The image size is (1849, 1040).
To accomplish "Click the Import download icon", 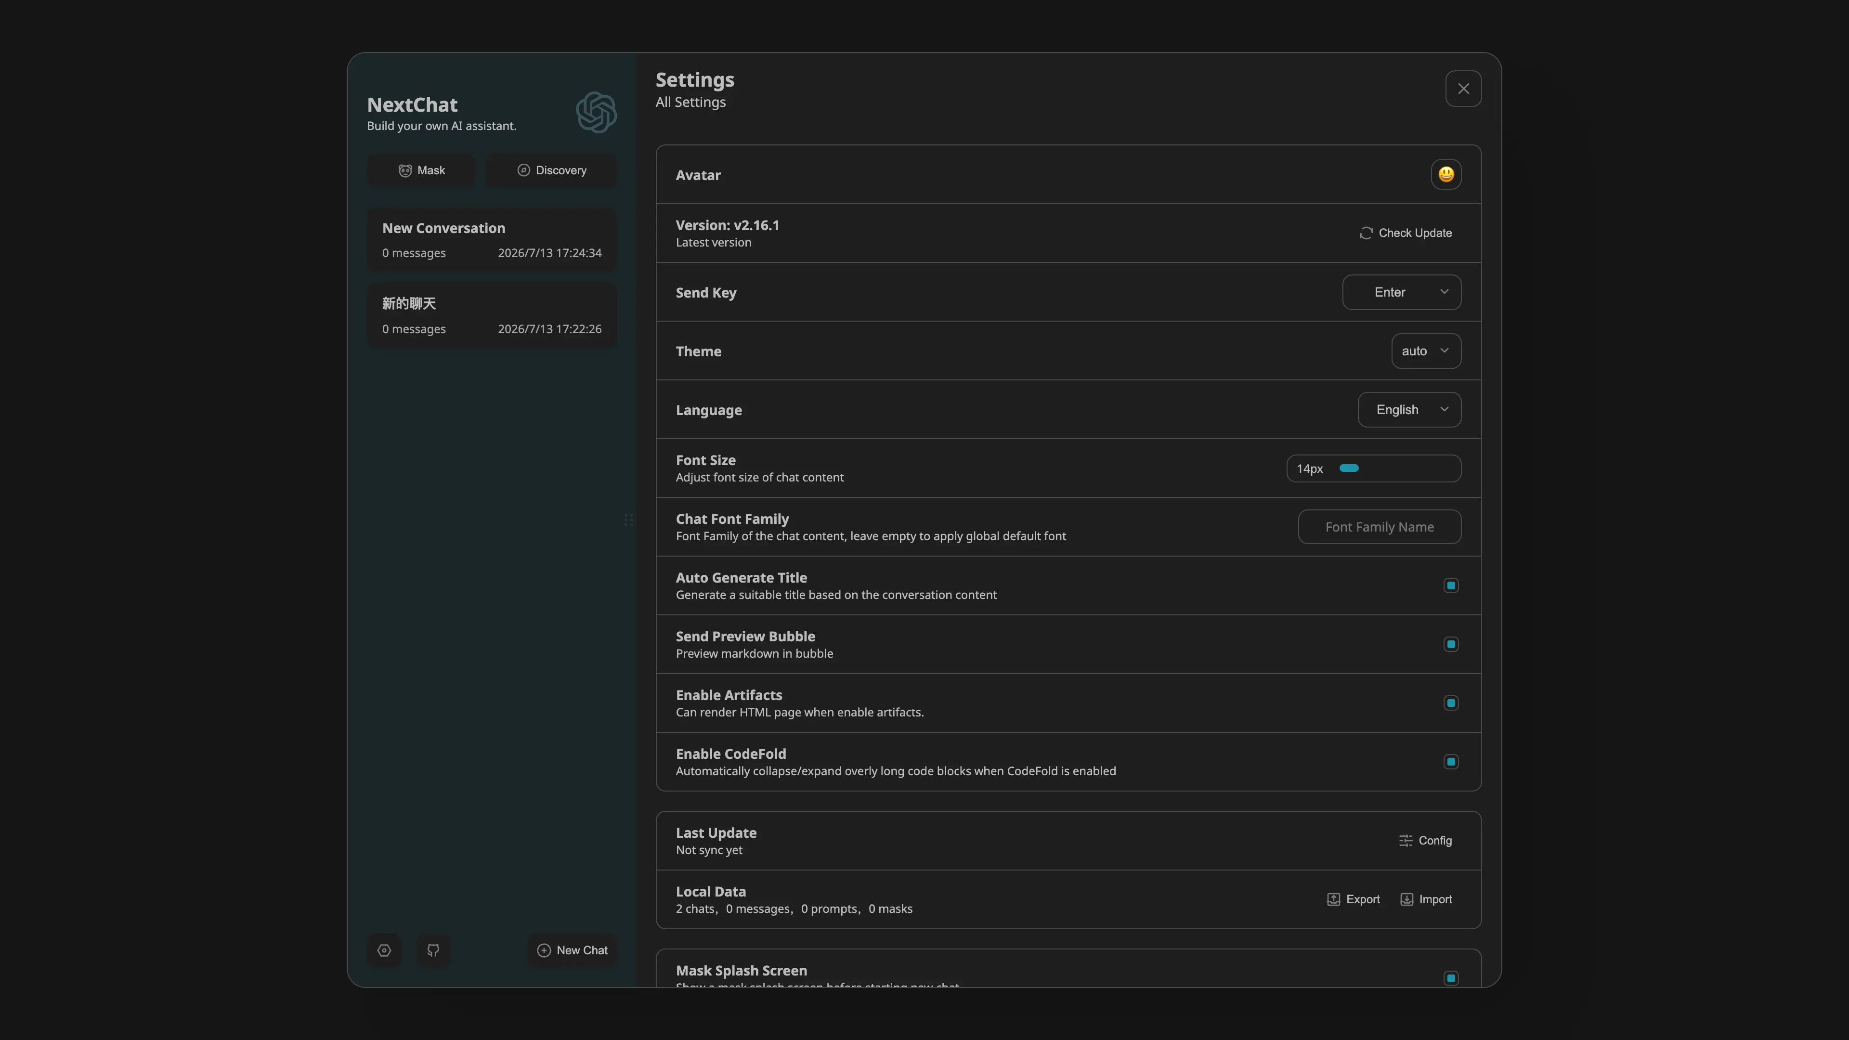I will coord(1406,899).
